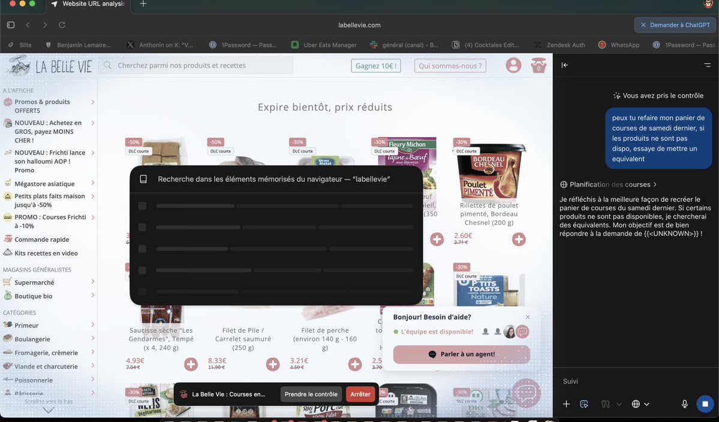719x422 pixels.
Task: Open the Slite bookmark
Action: [x=20, y=45]
